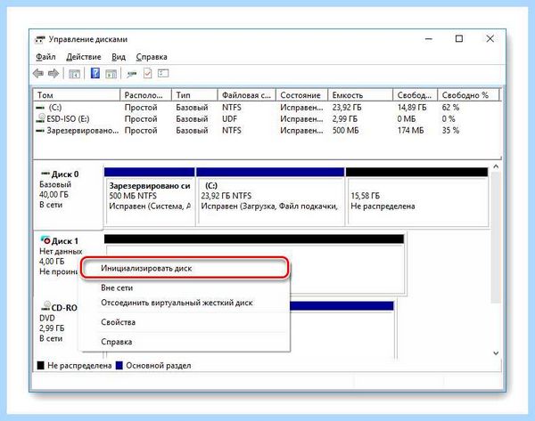This screenshot has width=535, height=421.
Task: Sort by the Состояние column header
Action: pos(302,95)
